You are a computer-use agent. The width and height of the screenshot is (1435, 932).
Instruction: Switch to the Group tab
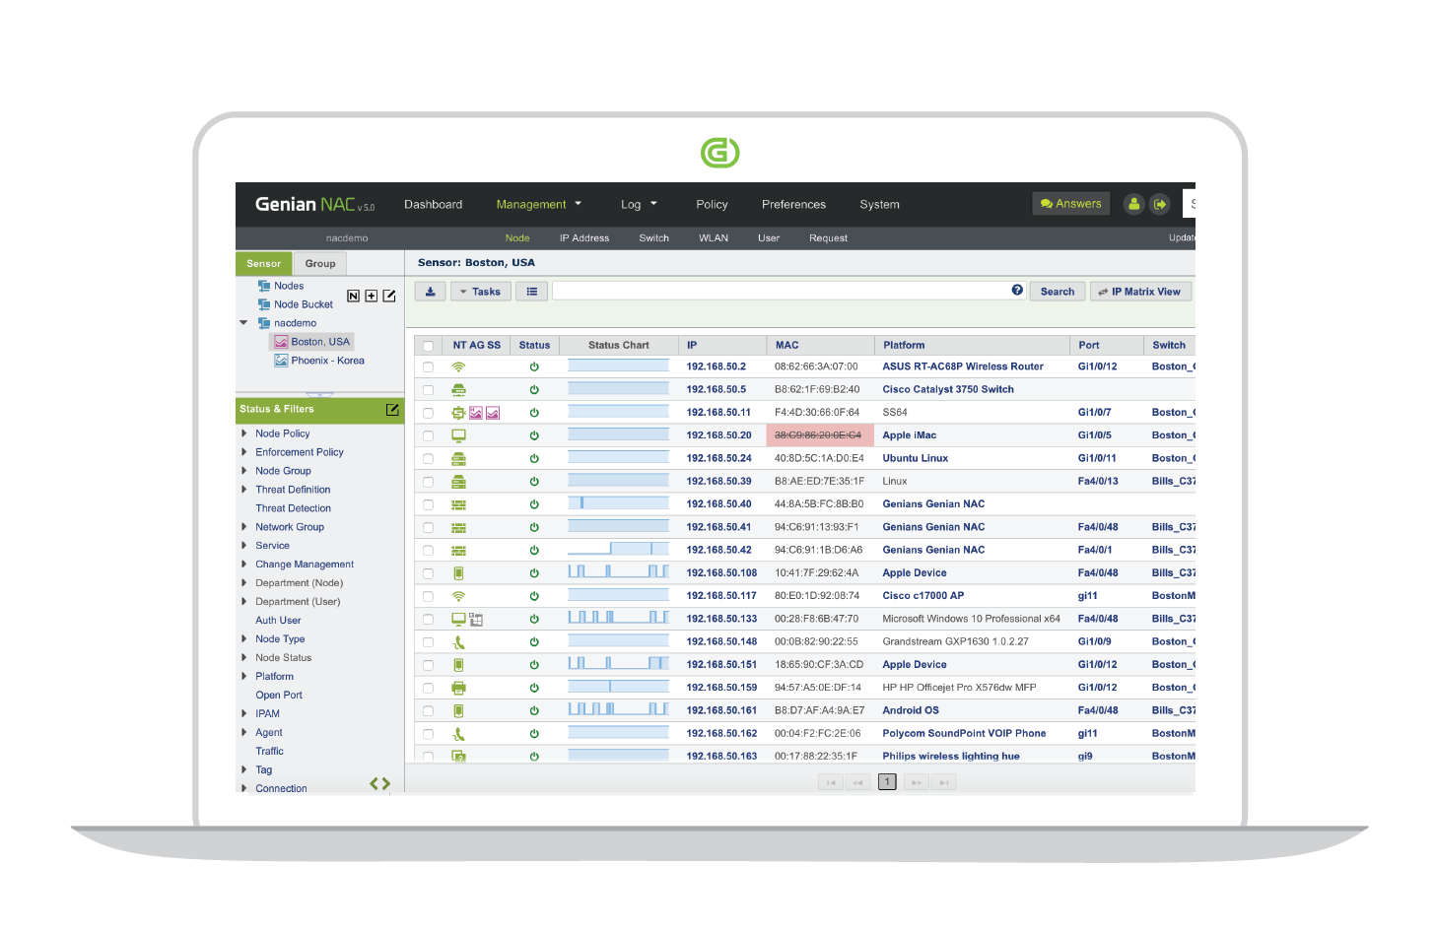320,263
